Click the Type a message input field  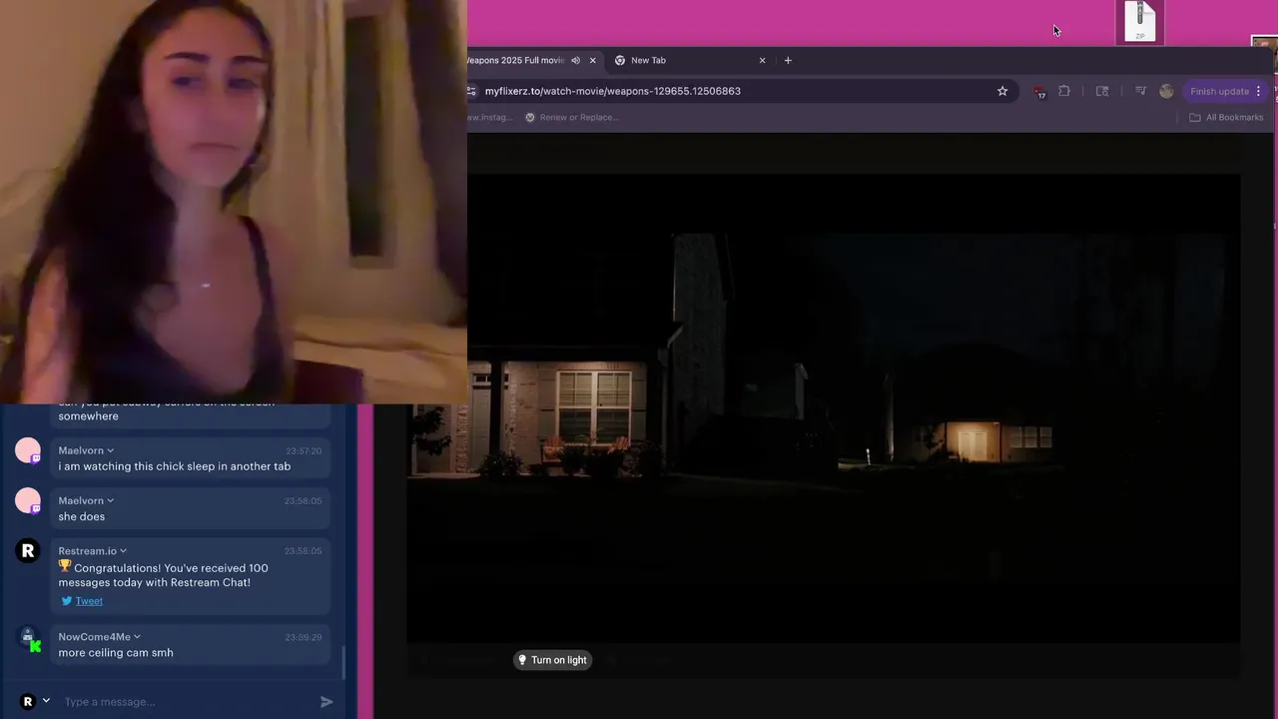pyautogui.click(x=187, y=702)
